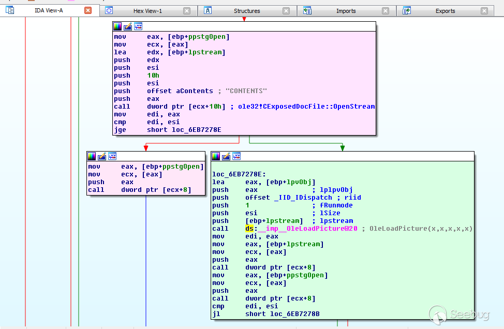Click the color icon on the top node
This screenshot has height=329, width=504.
pyautogui.click(x=117, y=26)
